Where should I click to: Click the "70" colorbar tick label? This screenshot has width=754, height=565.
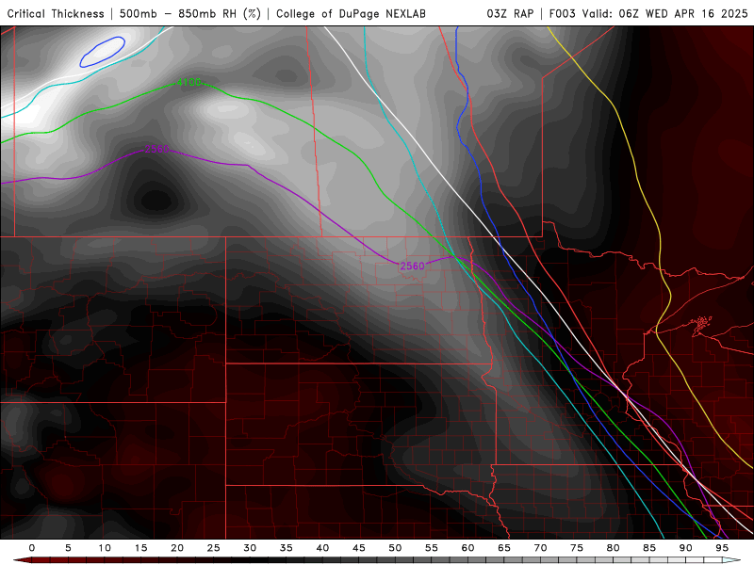tap(540, 548)
